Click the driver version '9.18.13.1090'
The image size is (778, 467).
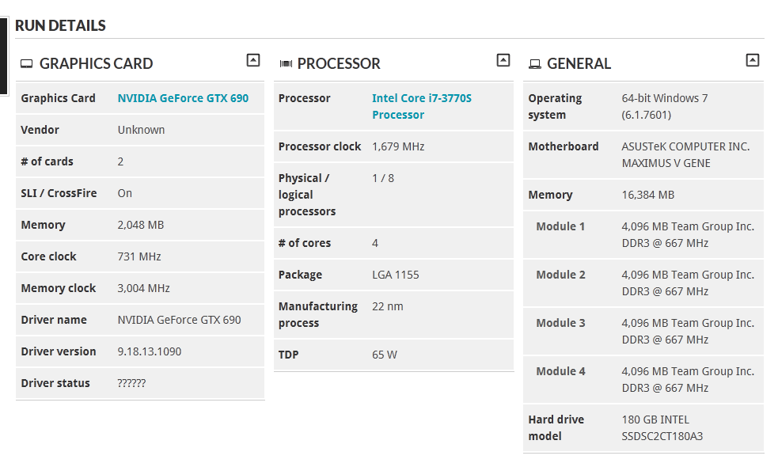[150, 352]
